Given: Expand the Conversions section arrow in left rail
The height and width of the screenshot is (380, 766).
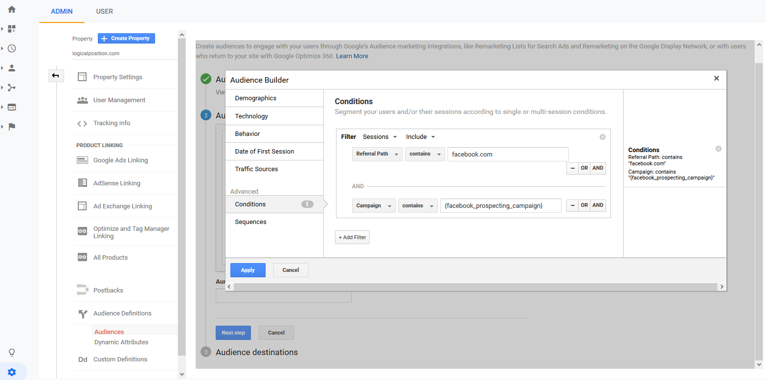Looking at the screenshot, I should (x=2, y=127).
